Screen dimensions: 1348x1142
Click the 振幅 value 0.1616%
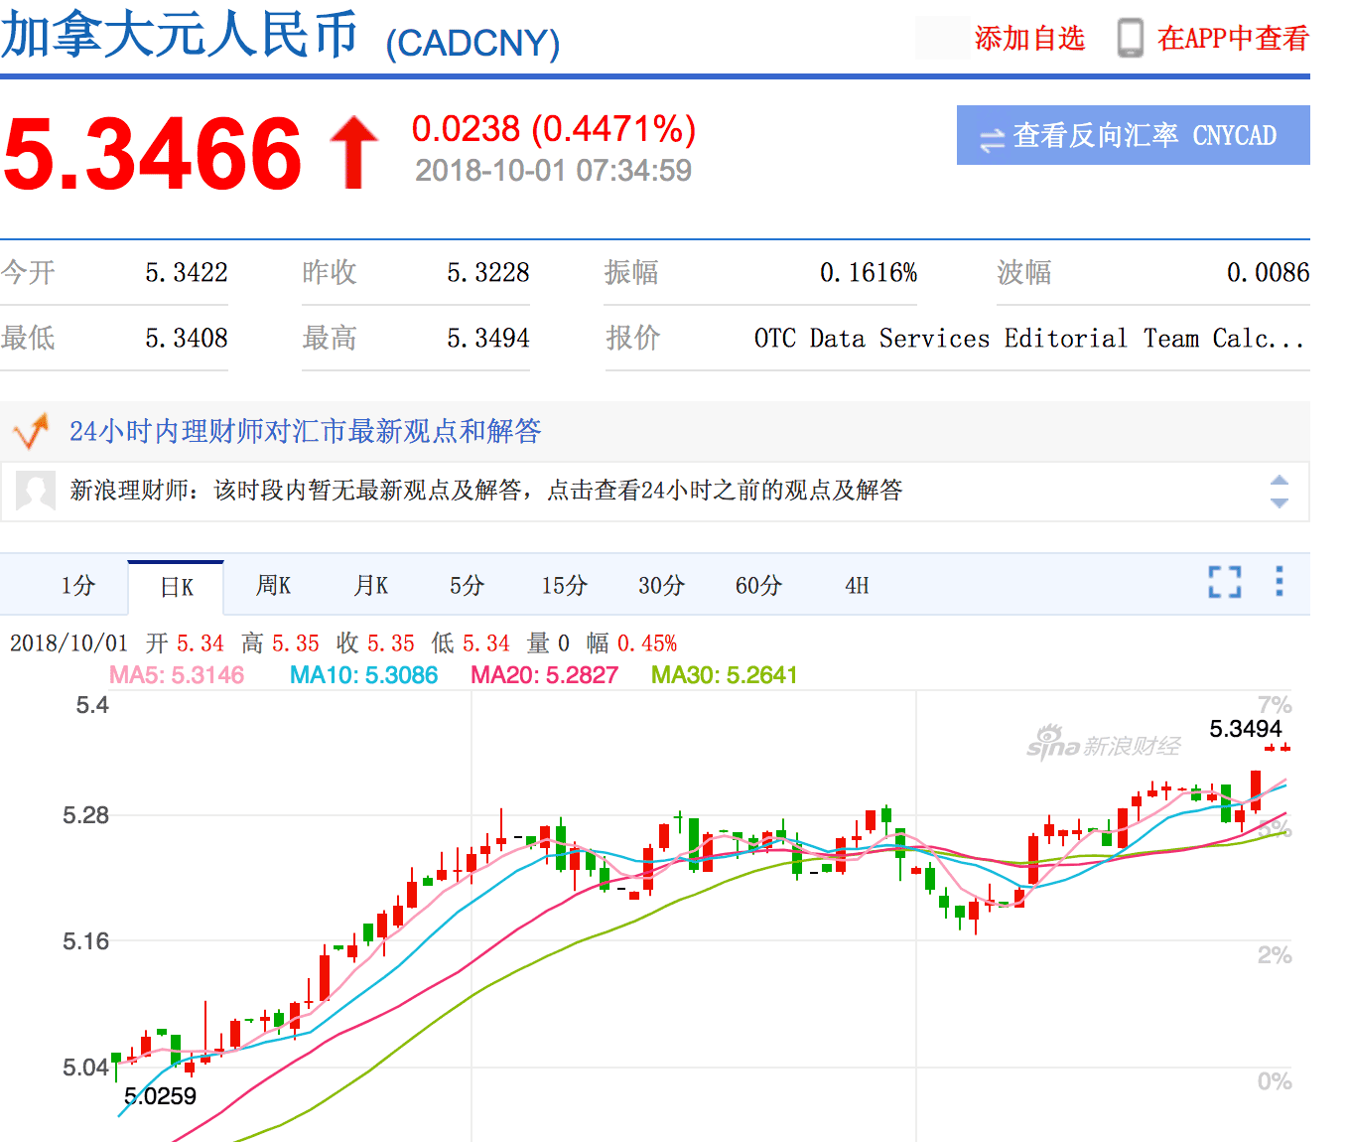(x=869, y=273)
